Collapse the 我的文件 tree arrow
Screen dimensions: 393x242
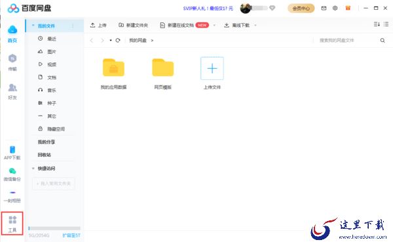[33, 26]
